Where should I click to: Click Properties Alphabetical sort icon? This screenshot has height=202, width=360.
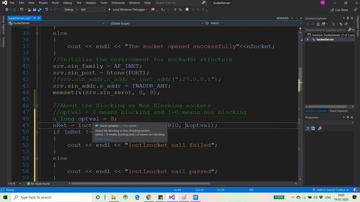313,128
